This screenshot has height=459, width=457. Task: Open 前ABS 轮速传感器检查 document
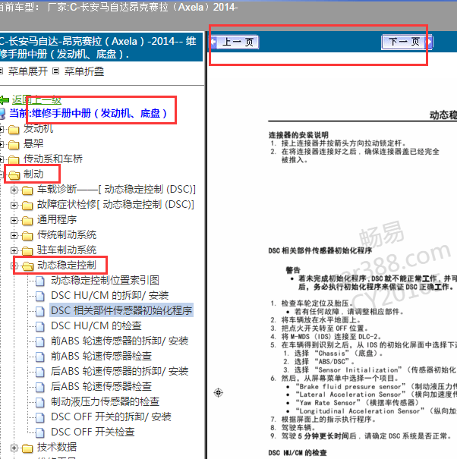tap(102, 357)
